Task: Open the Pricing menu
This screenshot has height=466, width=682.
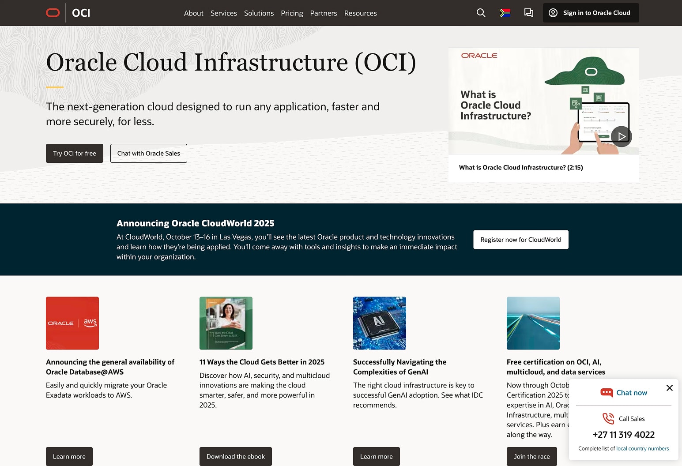Action: tap(292, 13)
